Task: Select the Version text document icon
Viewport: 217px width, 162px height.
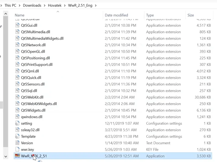Action: (x=17, y=143)
